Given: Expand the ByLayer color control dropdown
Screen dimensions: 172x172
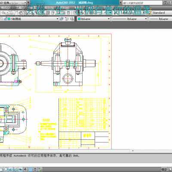Looking at the screenshot, I should pyautogui.click(x=109, y=19).
